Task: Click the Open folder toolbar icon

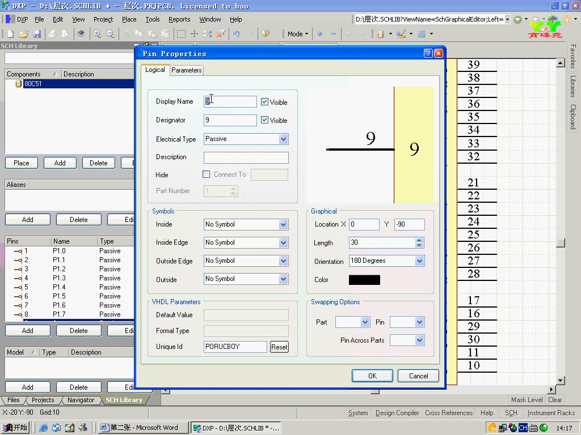Action: pos(24,34)
